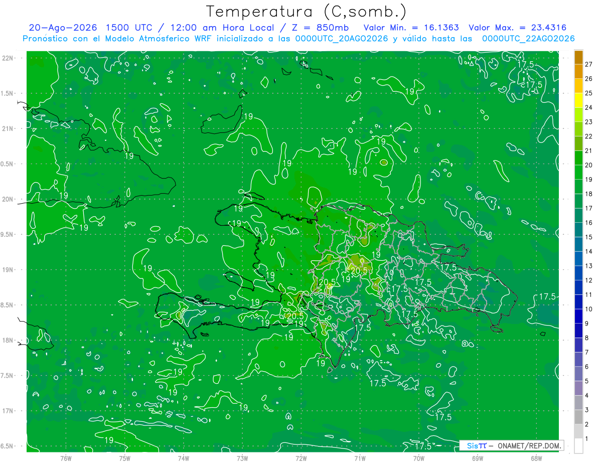Viewport: 602px width, 465px height.
Task: Click the '17N' latitude axis label
Action: 7,411
